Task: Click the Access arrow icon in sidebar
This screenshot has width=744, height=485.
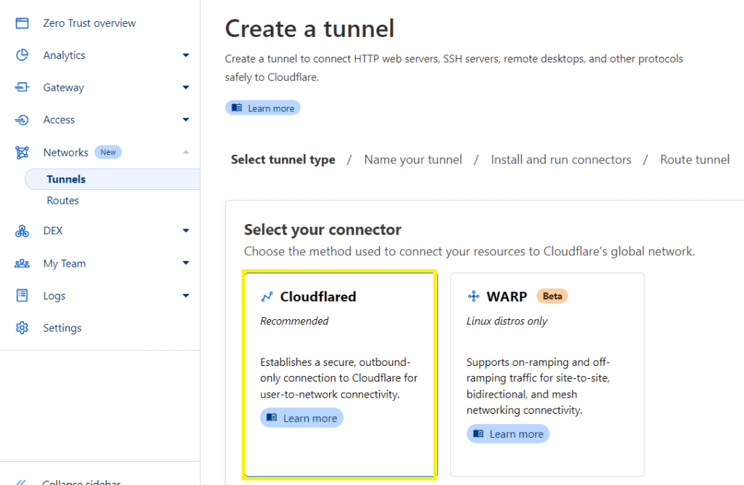Action: coord(22,120)
